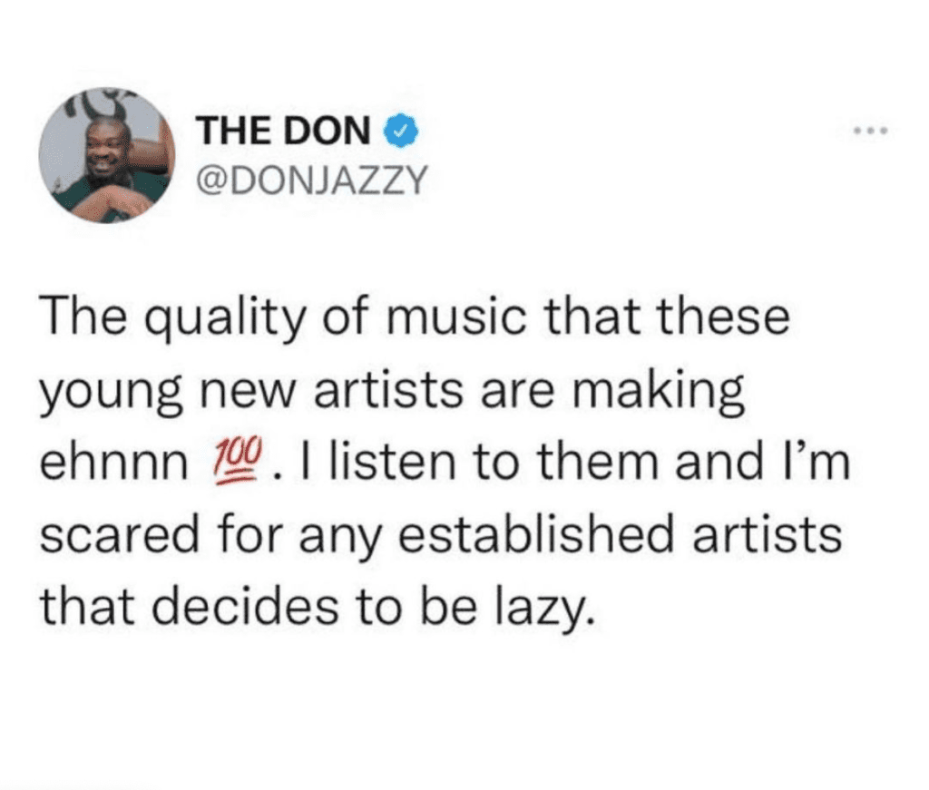
Task: Click the word "ehnnn" in tweet
Action: (113, 463)
